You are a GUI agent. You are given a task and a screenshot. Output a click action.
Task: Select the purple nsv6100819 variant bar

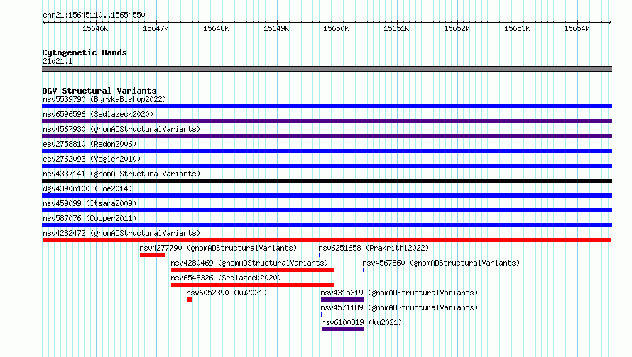tap(342, 329)
